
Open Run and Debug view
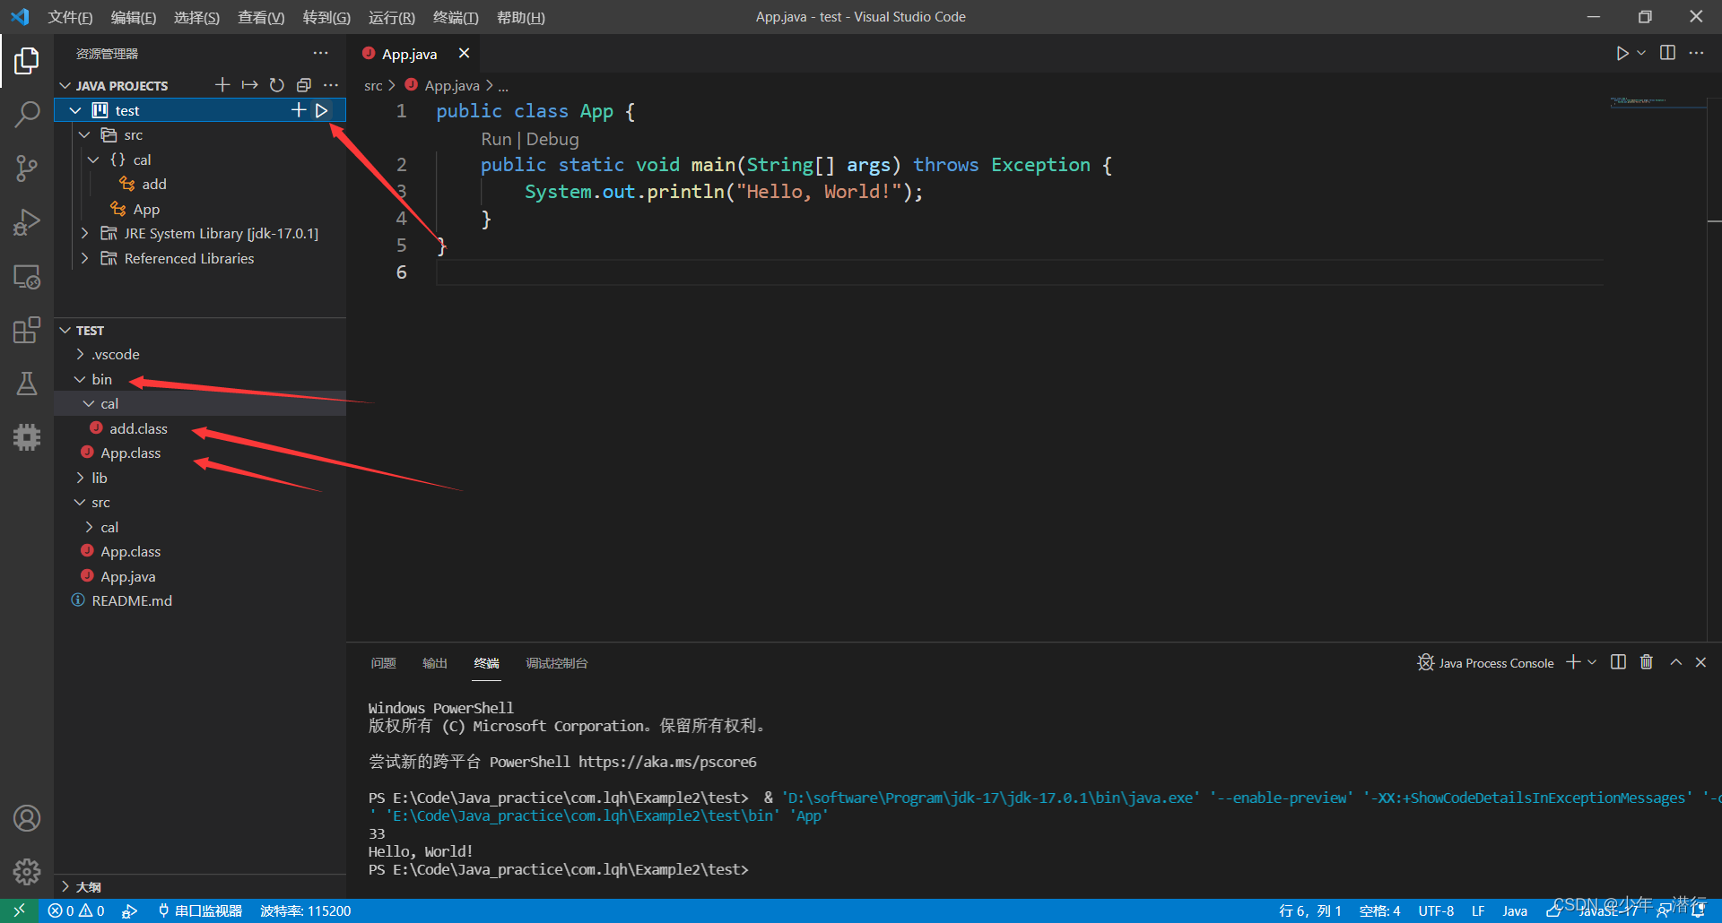[27, 222]
